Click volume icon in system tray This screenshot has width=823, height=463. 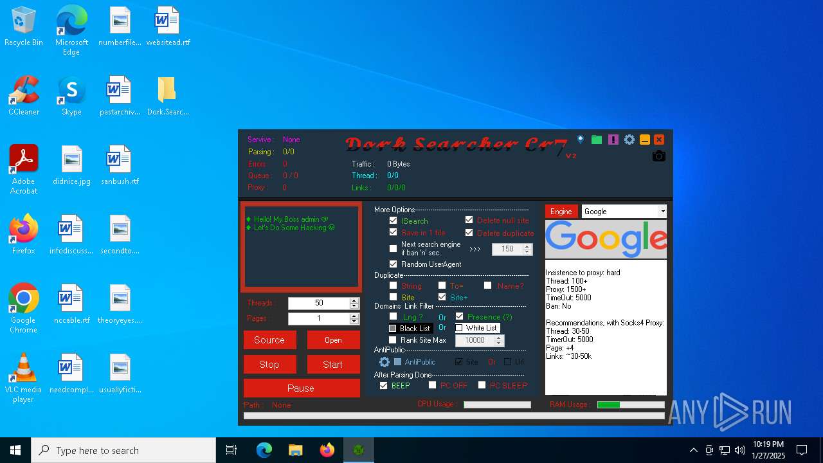[740, 450]
